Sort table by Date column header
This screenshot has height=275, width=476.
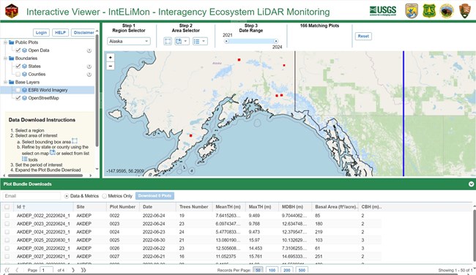point(157,207)
